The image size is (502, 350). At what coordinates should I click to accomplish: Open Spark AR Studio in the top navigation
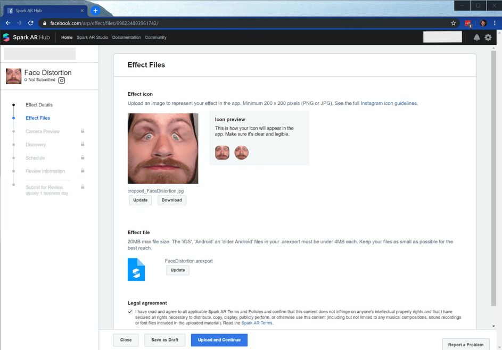coord(92,37)
